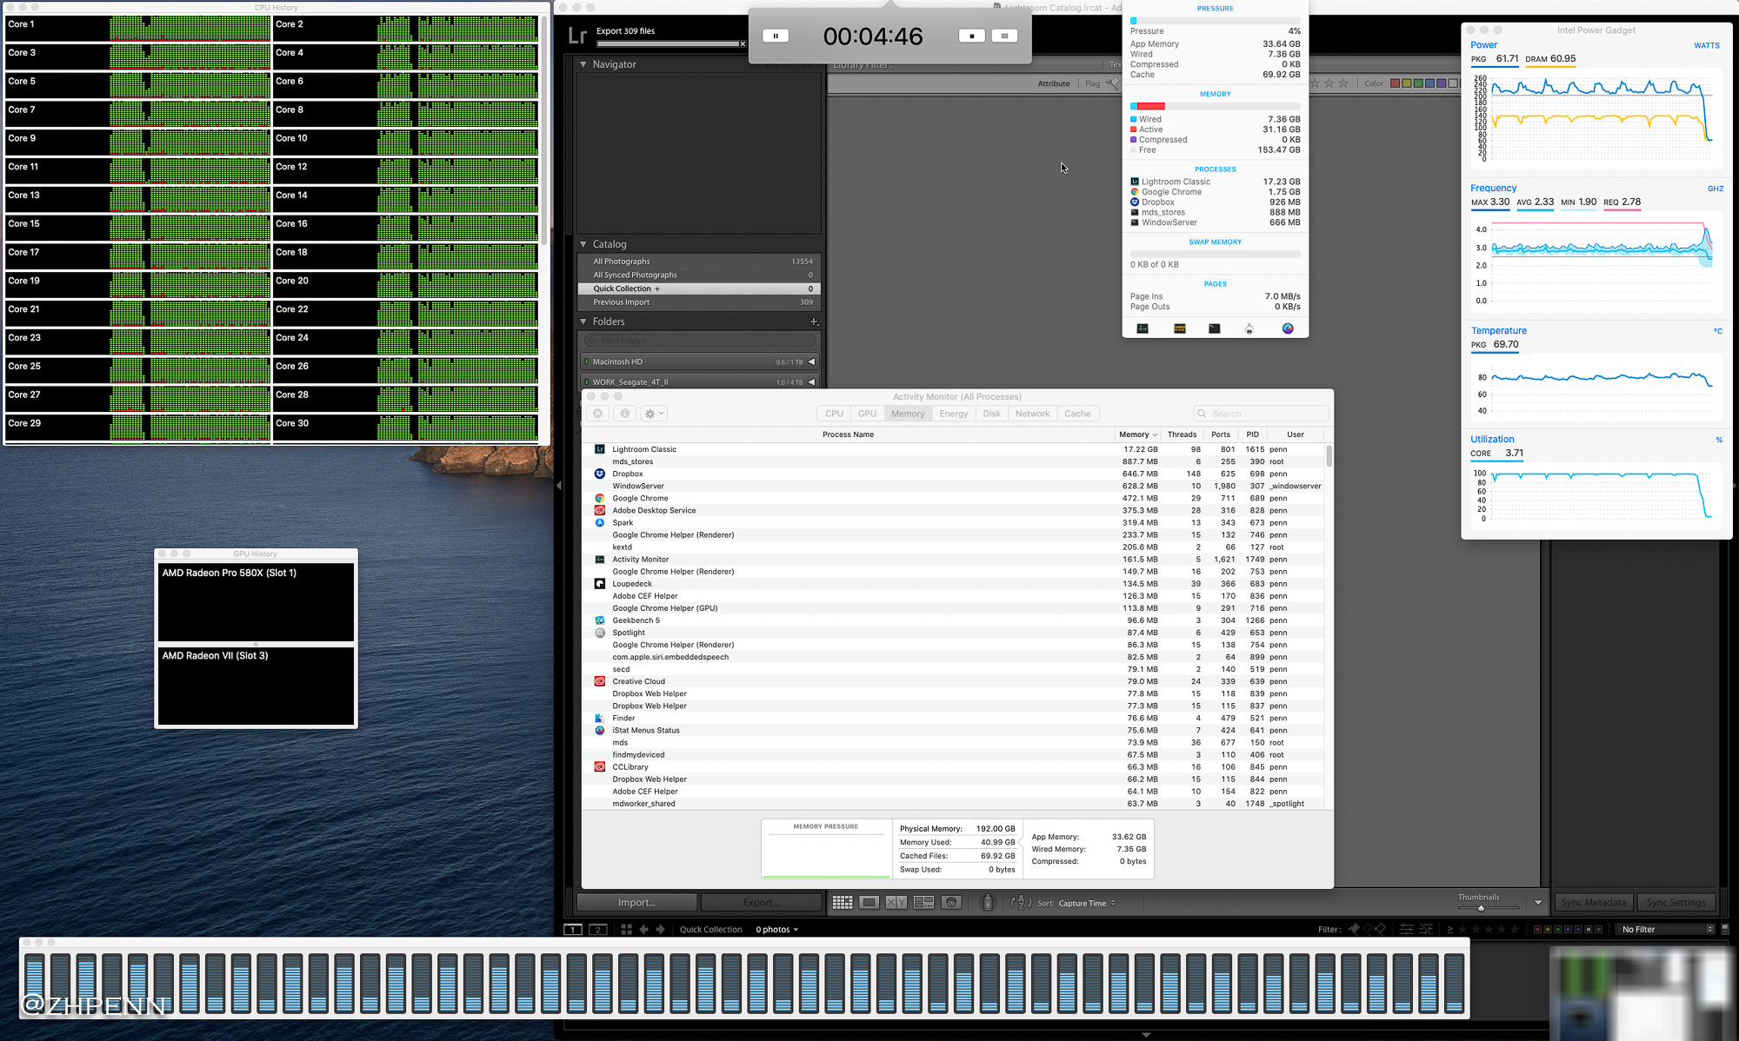The width and height of the screenshot is (1739, 1041).
Task: Go forward in Lightroom filmstrip
Action: (660, 929)
